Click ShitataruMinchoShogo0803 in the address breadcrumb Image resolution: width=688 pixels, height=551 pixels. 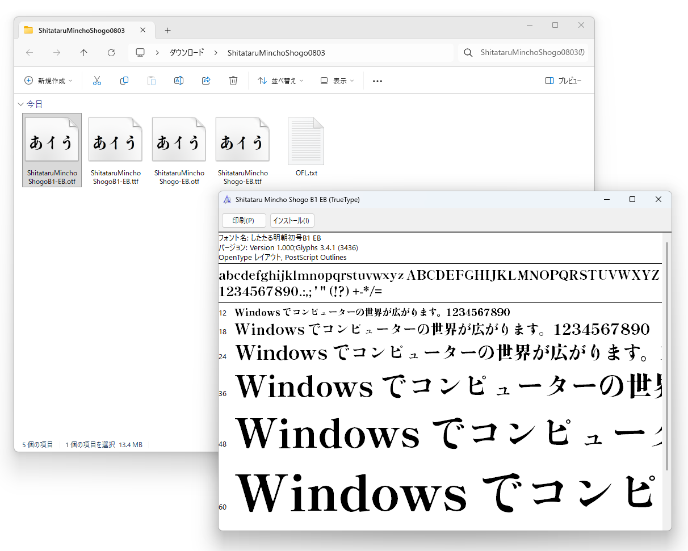[276, 53]
